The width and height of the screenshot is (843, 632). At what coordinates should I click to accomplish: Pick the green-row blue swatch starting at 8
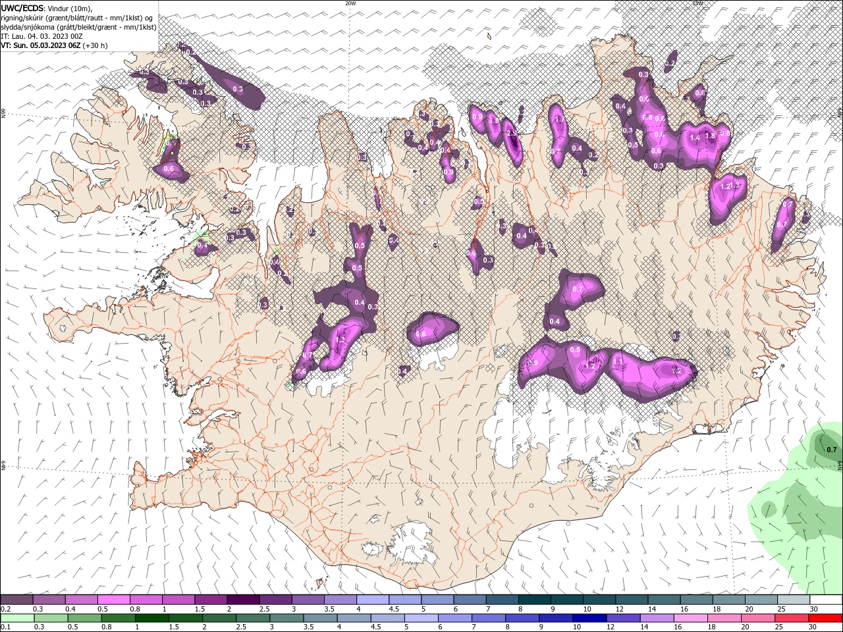coord(522,618)
